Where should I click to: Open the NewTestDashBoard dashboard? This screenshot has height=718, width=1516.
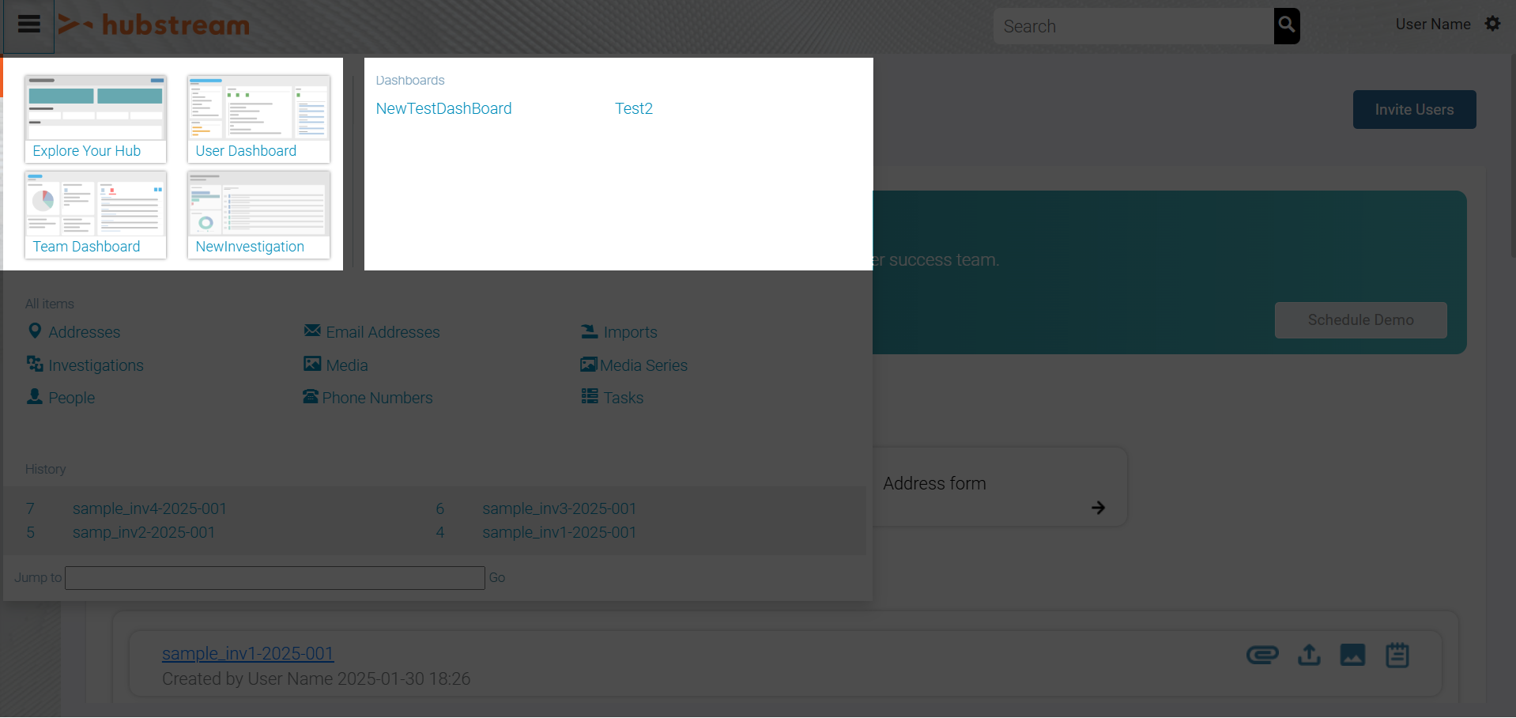[x=443, y=108]
